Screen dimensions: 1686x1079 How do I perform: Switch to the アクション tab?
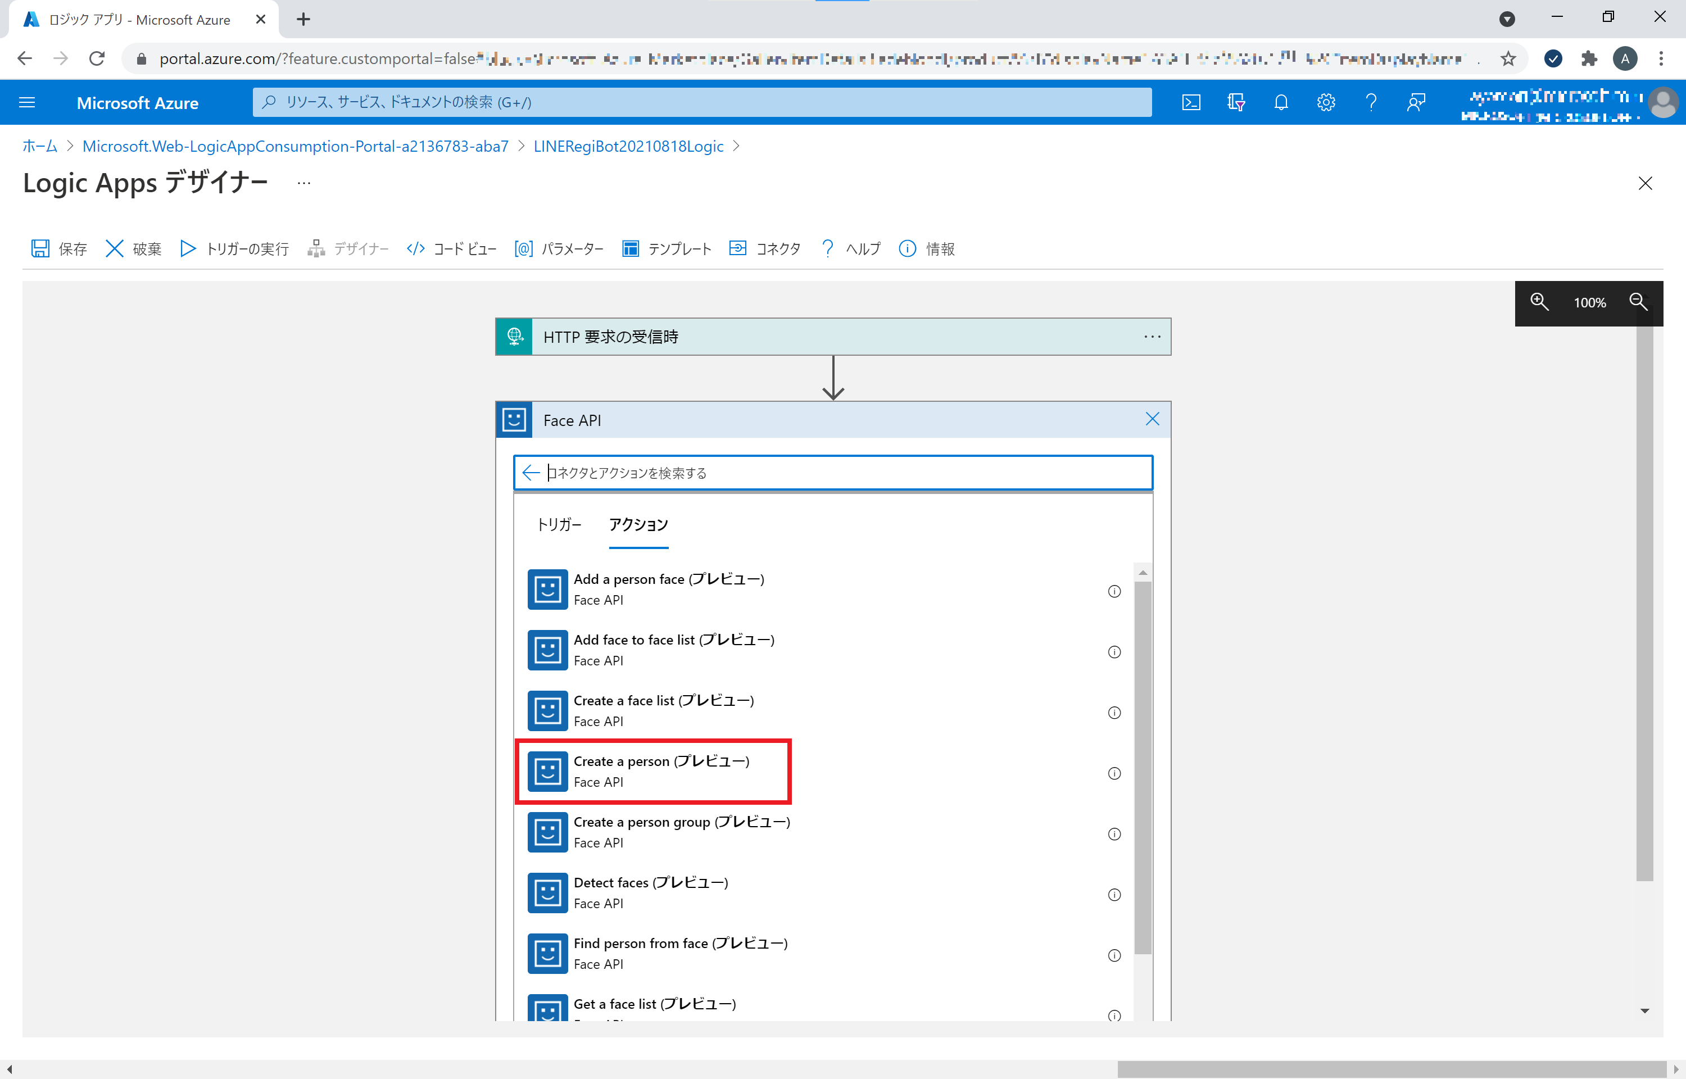[x=638, y=524]
